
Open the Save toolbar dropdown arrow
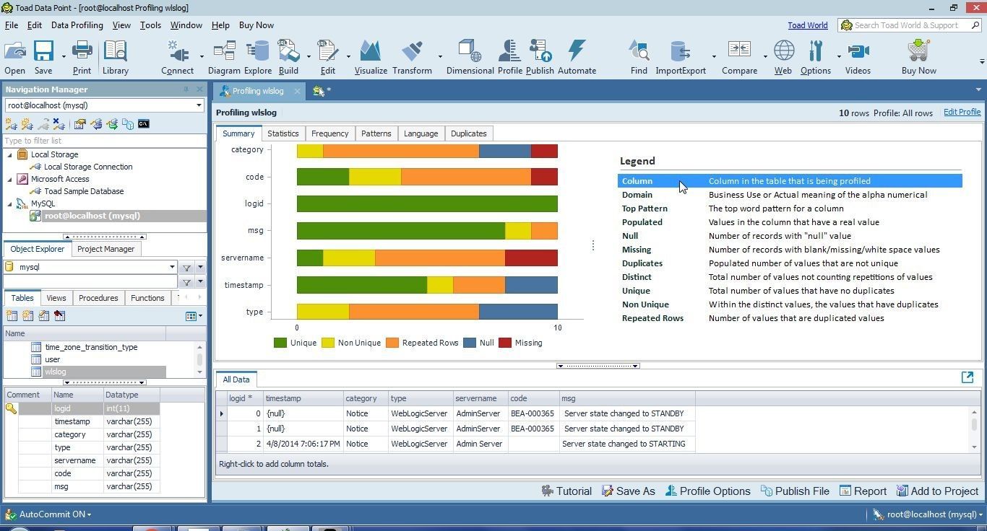pos(63,57)
